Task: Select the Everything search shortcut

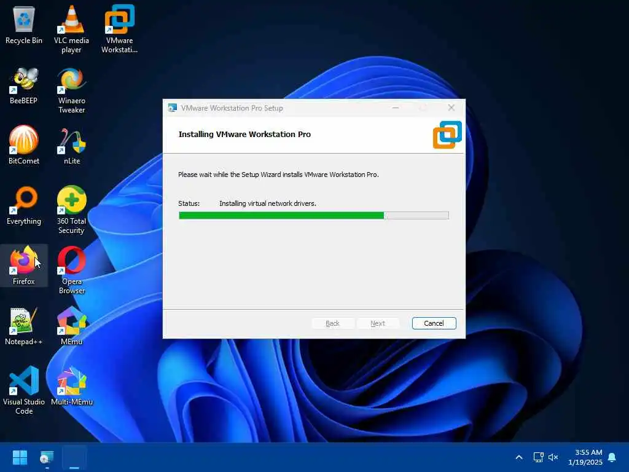Action: tap(24, 205)
